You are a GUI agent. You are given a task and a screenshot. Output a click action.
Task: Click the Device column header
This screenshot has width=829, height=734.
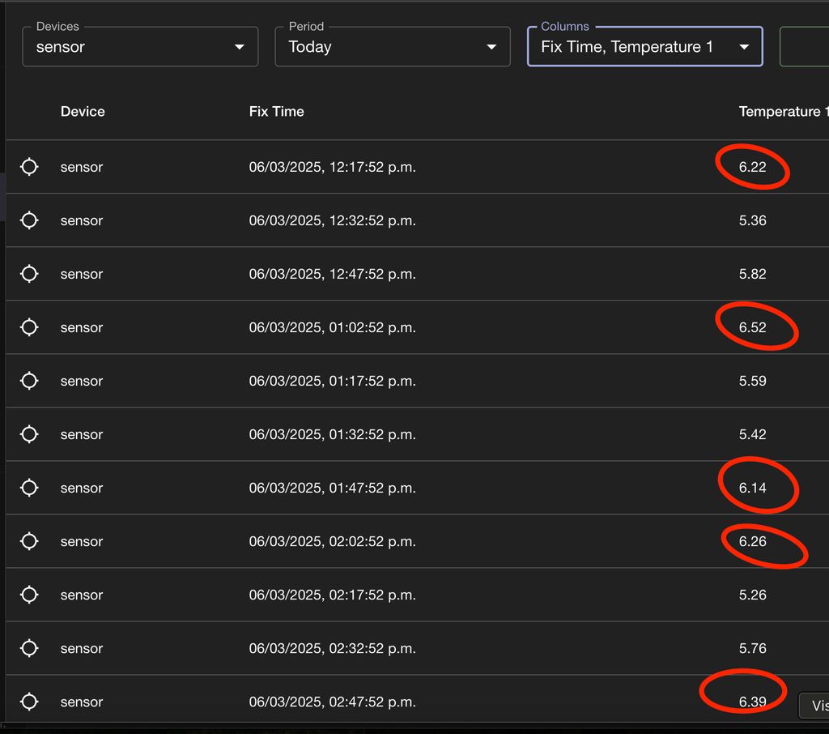point(83,112)
